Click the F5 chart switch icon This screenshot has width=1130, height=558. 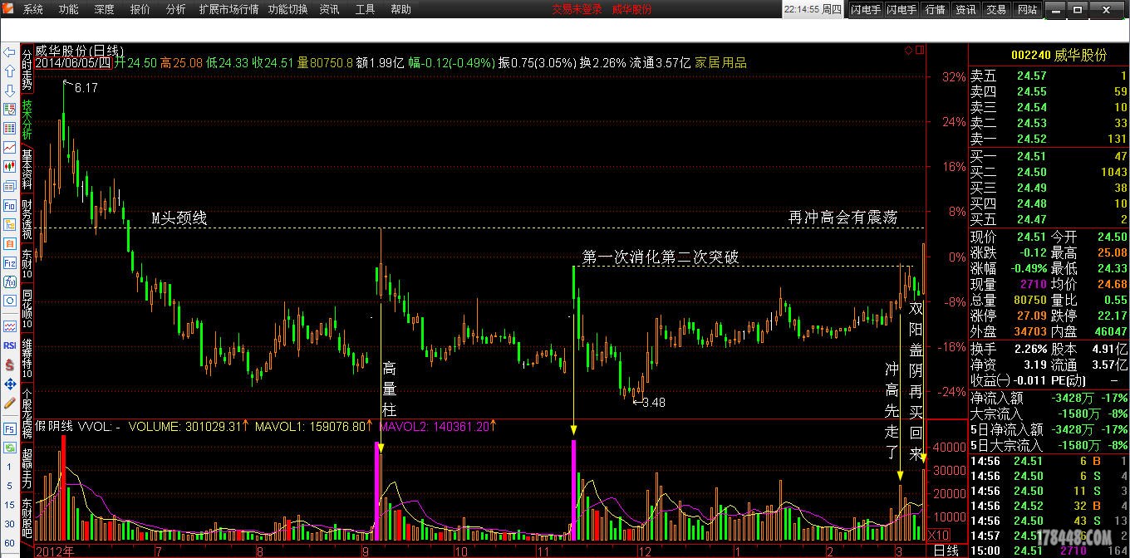[9, 429]
